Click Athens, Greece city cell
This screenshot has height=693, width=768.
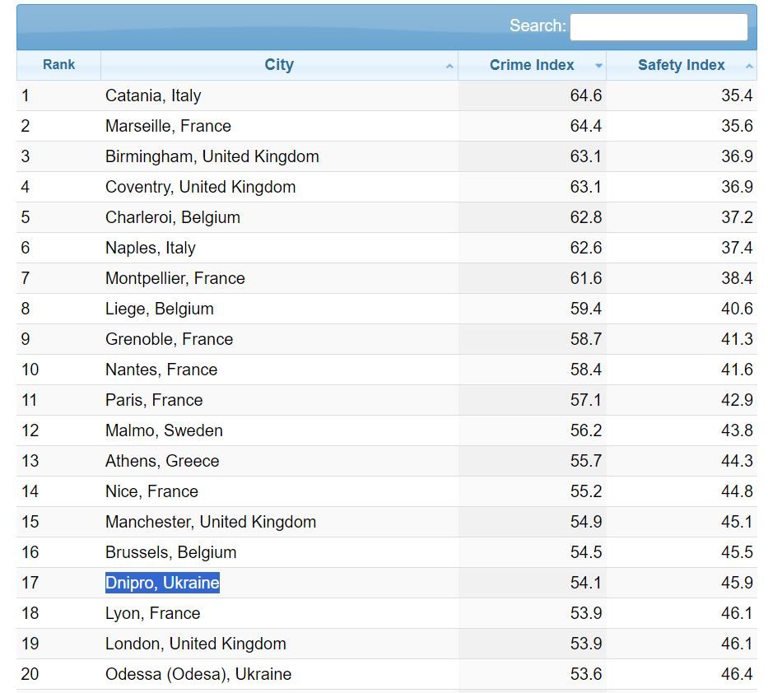point(162,461)
